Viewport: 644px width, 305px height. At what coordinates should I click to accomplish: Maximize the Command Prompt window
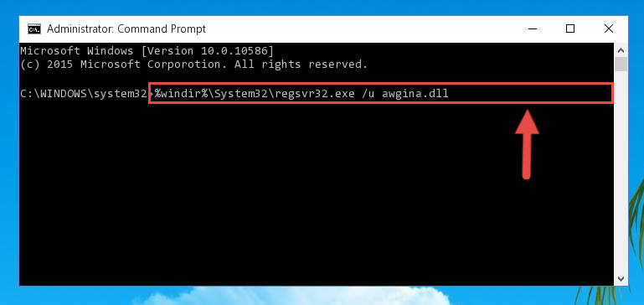(570, 28)
